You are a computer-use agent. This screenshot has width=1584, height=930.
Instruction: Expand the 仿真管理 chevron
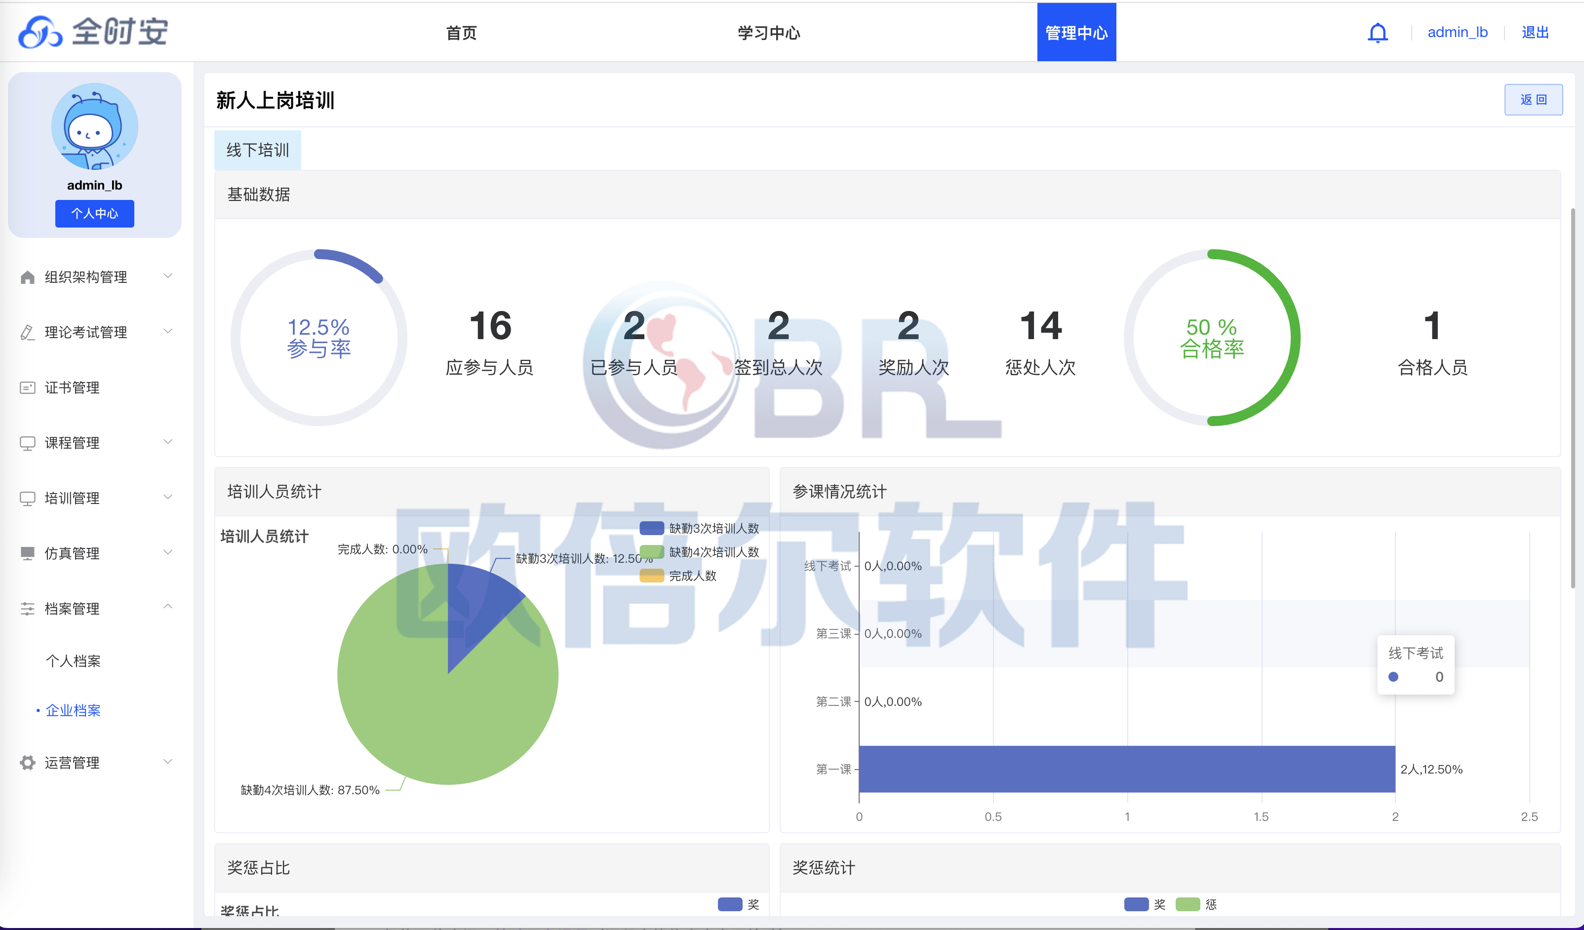pyautogui.click(x=168, y=552)
